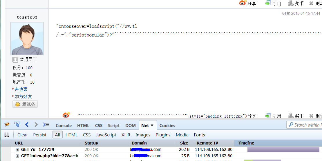Filter requests by Media
322x161 pixels.
pyautogui.click(x=182, y=135)
